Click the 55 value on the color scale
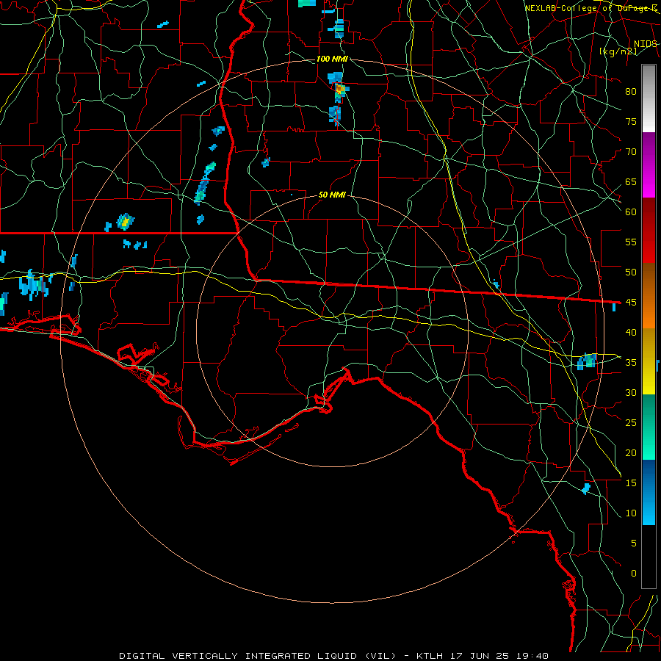 click(x=631, y=242)
